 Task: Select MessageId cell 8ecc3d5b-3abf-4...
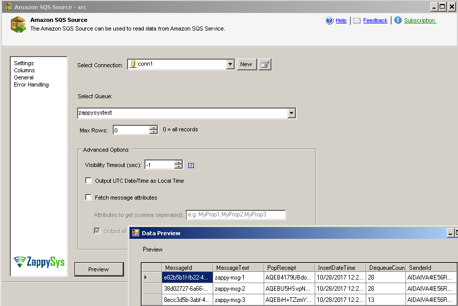pos(188,299)
